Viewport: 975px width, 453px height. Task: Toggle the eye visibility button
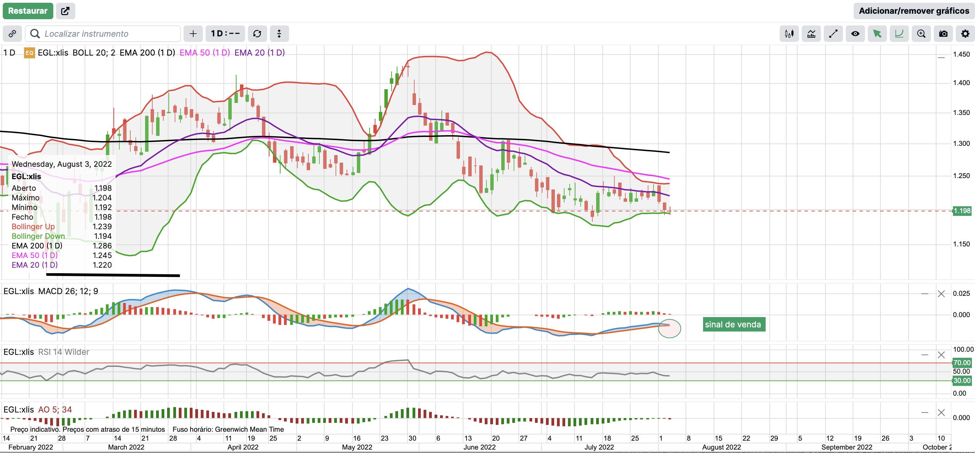coord(855,34)
